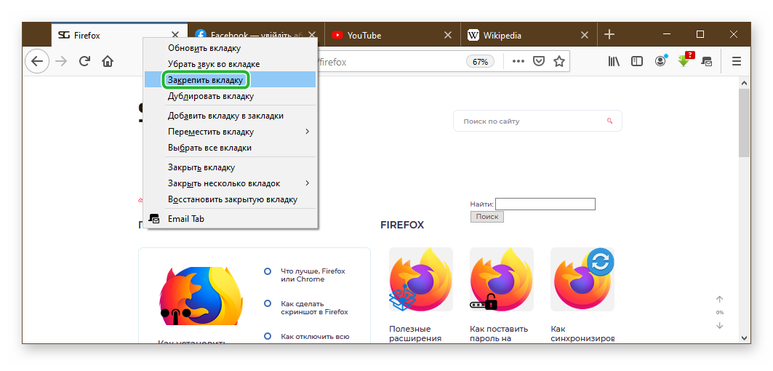
Task: Click green download arrow extension icon
Action: point(684,60)
